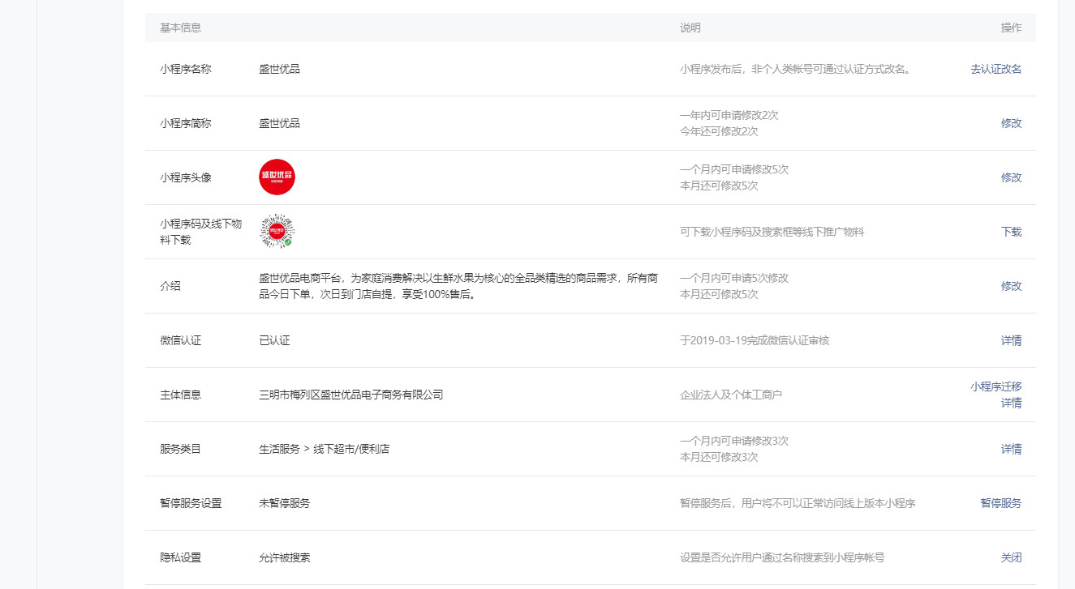Click the note 一个月内可申请修改5次 beside the avatar
This screenshot has height=589, width=1075.
[734, 169]
